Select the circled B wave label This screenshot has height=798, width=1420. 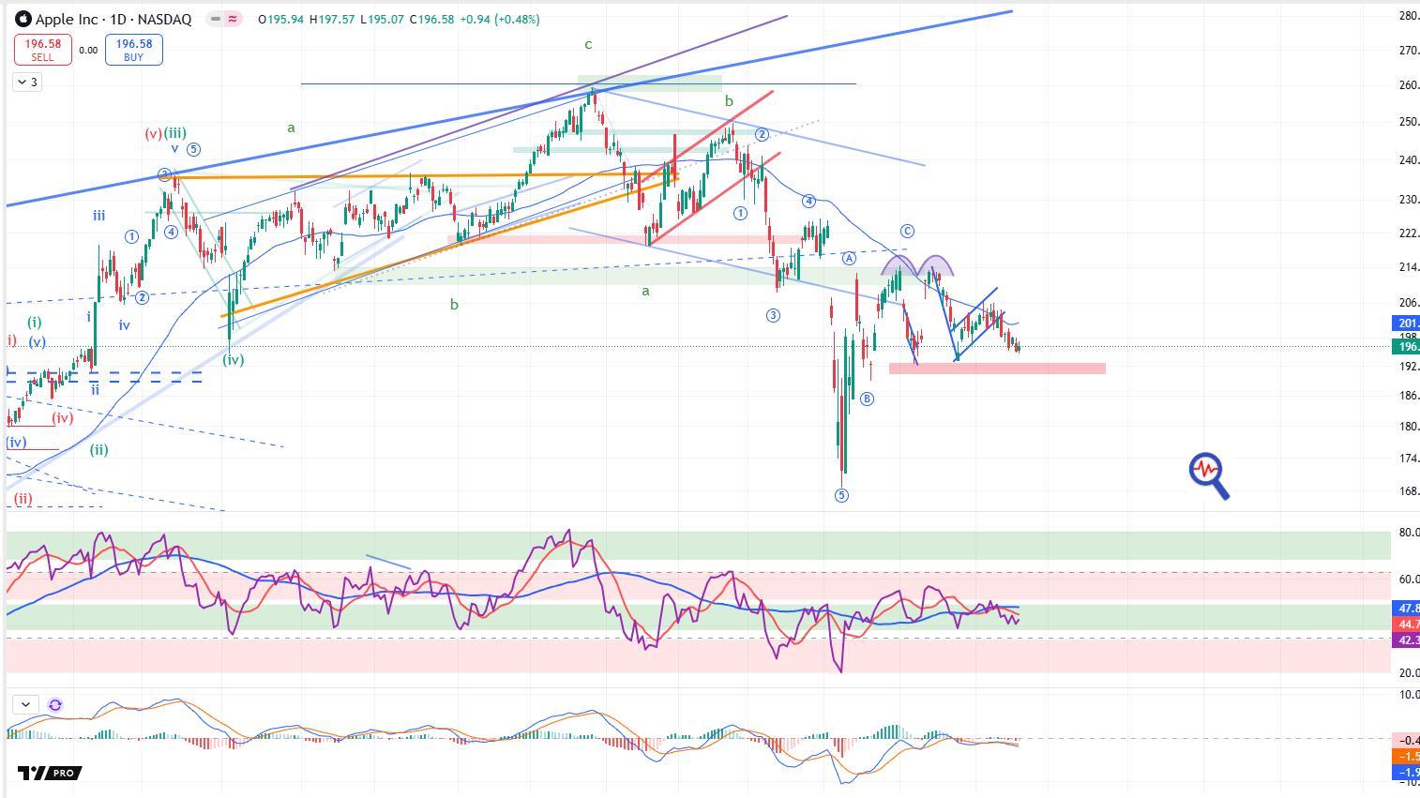click(867, 399)
